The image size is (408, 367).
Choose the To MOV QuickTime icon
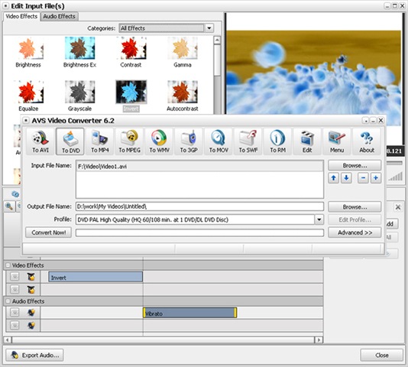(219, 141)
